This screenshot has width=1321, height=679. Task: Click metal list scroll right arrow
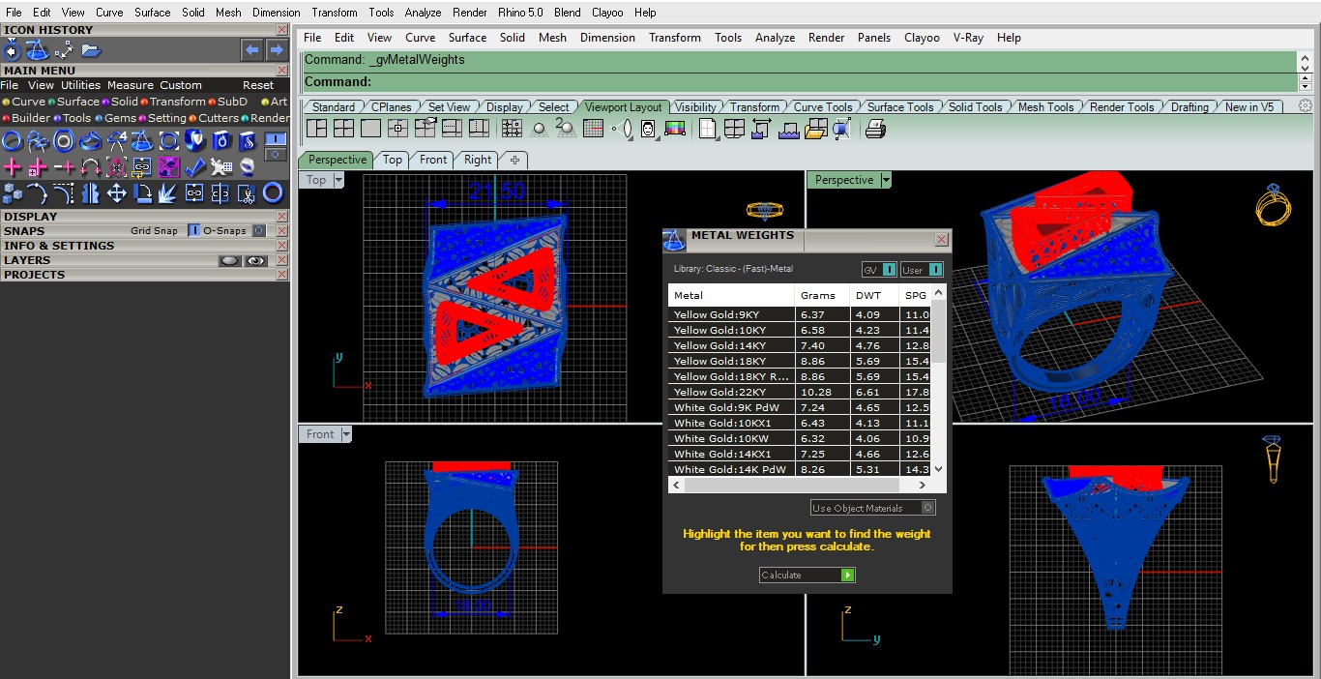[x=923, y=485]
